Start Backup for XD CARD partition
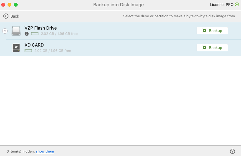 tap(212, 48)
